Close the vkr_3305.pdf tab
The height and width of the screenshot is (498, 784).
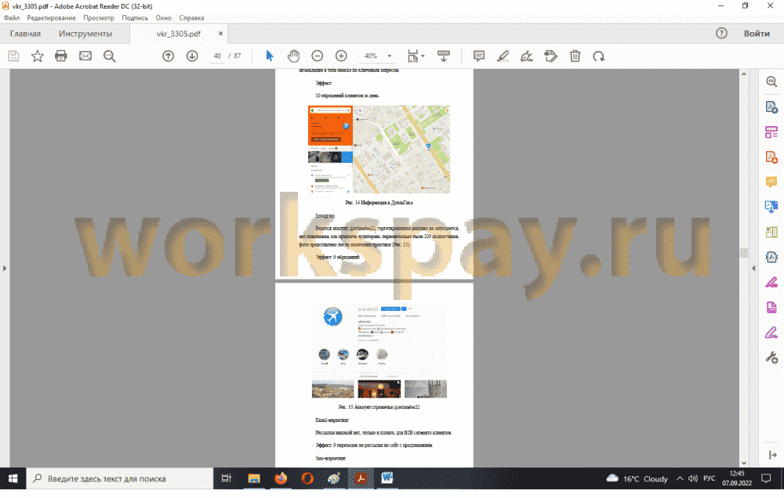[x=220, y=34]
